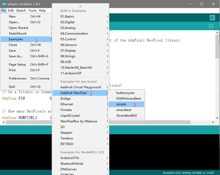Open the Edit menu

[x=11, y=10]
